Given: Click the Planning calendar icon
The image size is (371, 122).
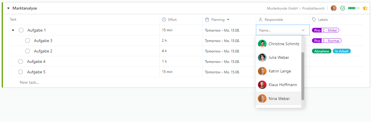Looking at the screenshot, I should click(x=207, y=20).
